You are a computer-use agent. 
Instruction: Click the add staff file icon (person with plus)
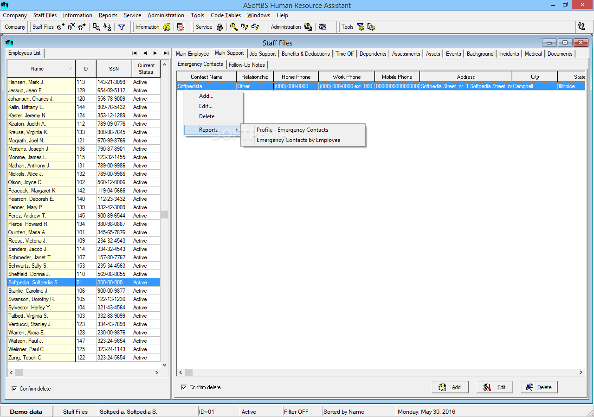point(61,27)
